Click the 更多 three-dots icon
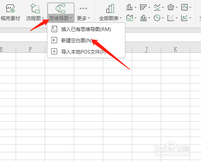The width and height of the screenshot is (201, 162). pyautogui.click(x=83, y=8)
